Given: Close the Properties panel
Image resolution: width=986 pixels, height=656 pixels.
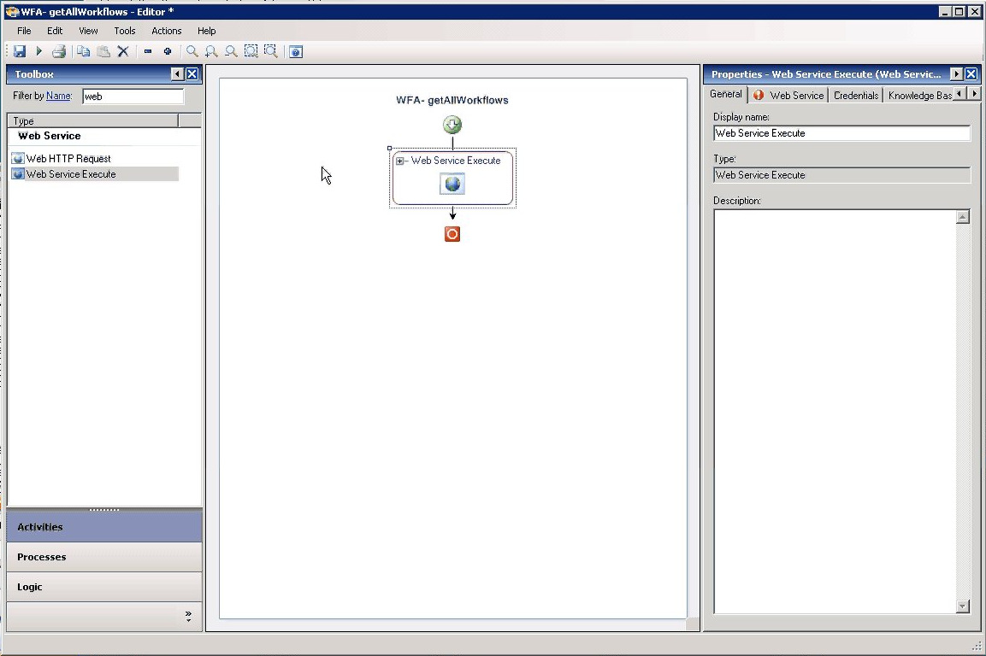Looking at the screenshot, I should [971, 74].
